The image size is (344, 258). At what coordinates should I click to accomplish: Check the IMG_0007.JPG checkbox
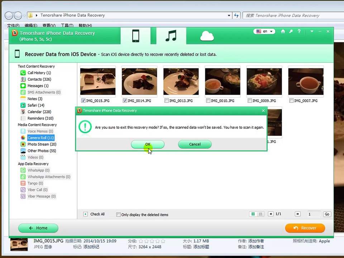click(291, 101)
